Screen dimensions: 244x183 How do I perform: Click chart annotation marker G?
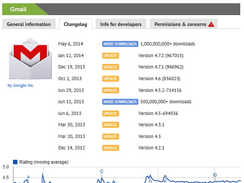215,175
